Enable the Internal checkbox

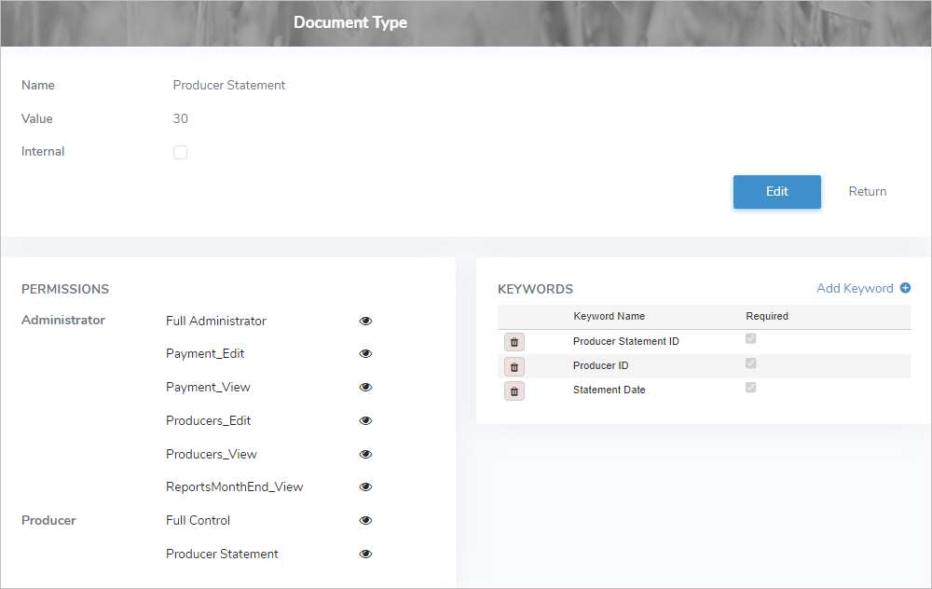coord(180,151)
